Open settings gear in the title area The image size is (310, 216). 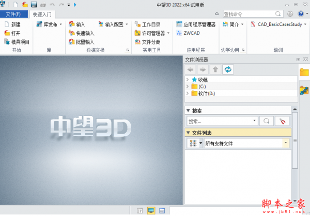point(290,14)
